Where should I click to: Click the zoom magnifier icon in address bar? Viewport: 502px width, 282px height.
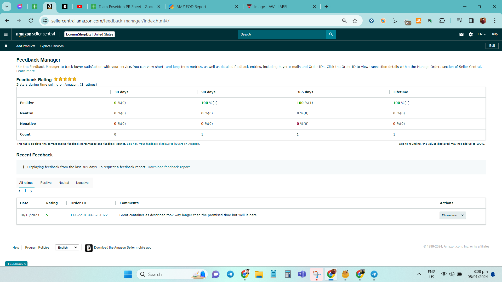point(344,21)
